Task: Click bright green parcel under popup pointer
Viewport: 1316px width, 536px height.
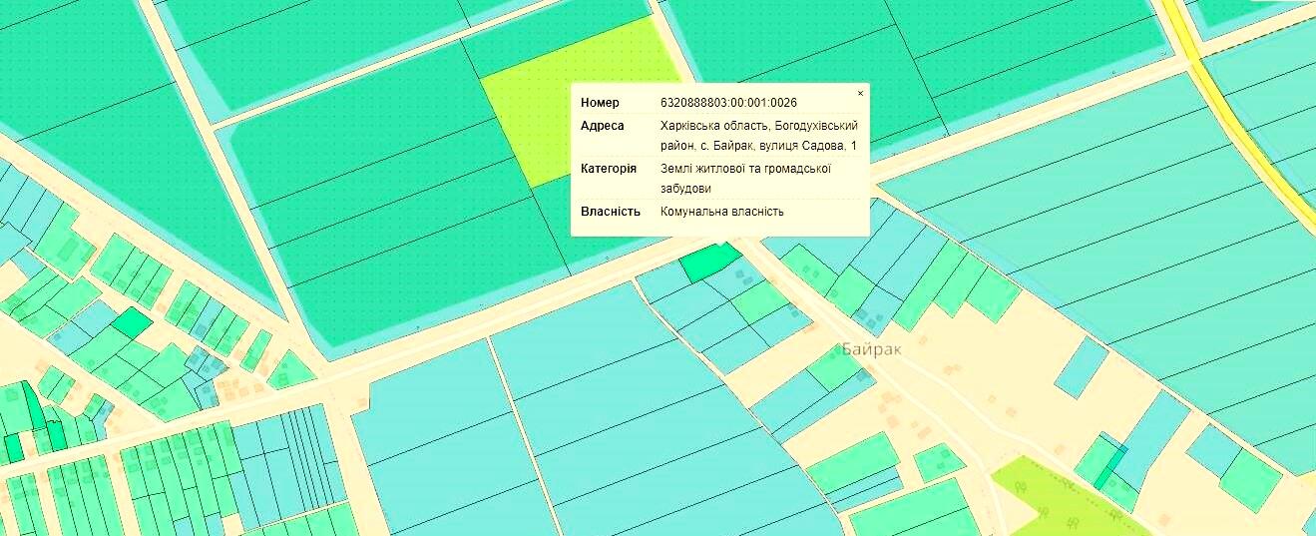Action: [x=709, y=263]
